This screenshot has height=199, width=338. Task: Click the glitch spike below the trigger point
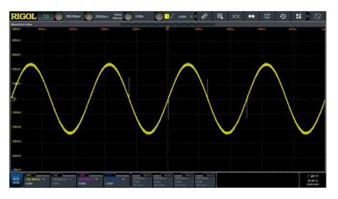pos(168,111)
